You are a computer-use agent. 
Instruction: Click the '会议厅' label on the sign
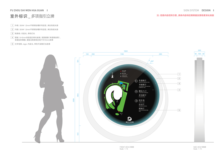(142, 104)
